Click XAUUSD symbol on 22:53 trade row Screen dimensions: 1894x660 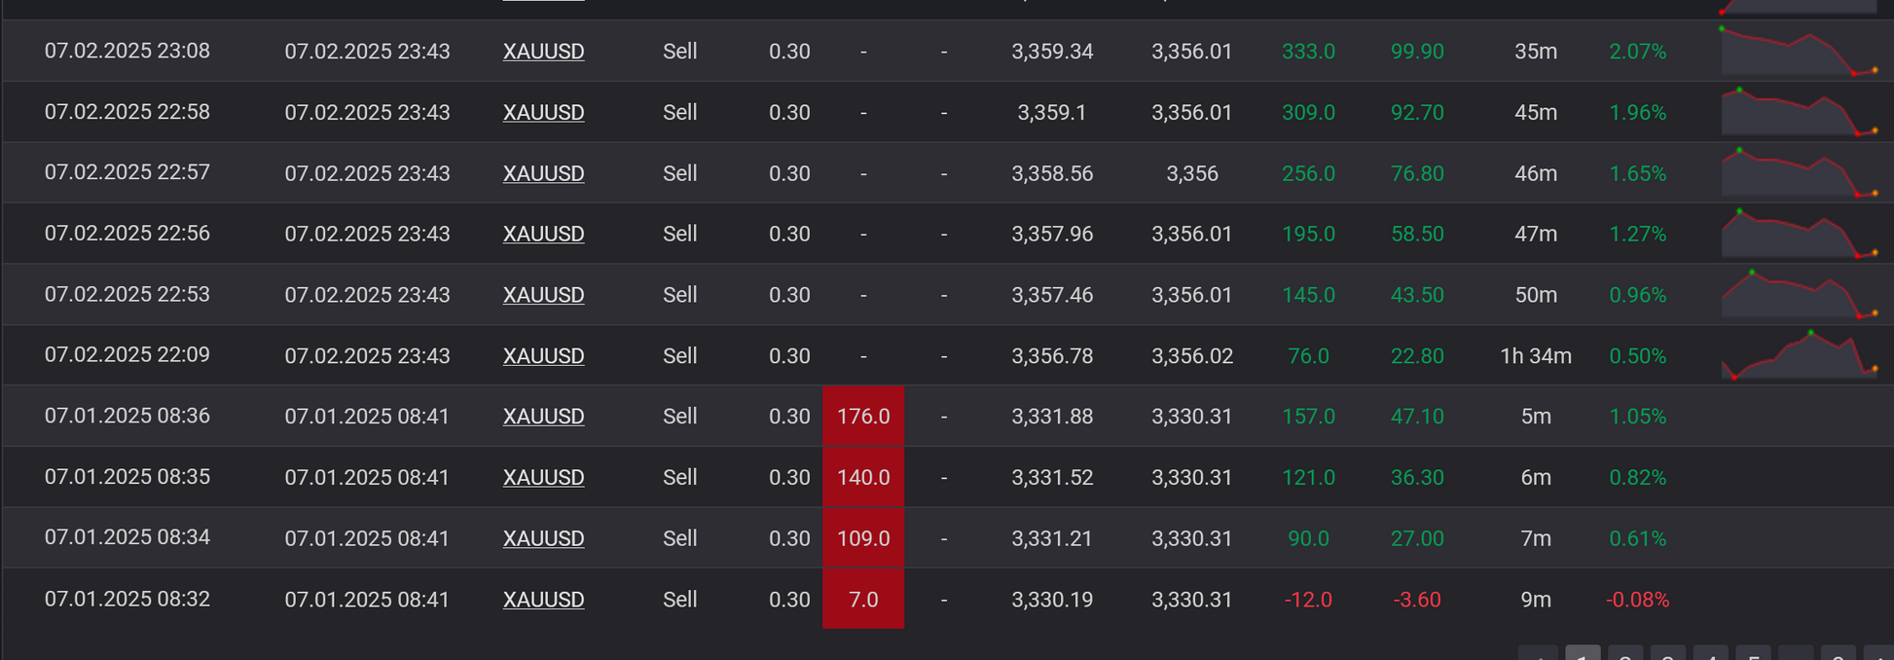pyautogui.click(x=543, y=295)
